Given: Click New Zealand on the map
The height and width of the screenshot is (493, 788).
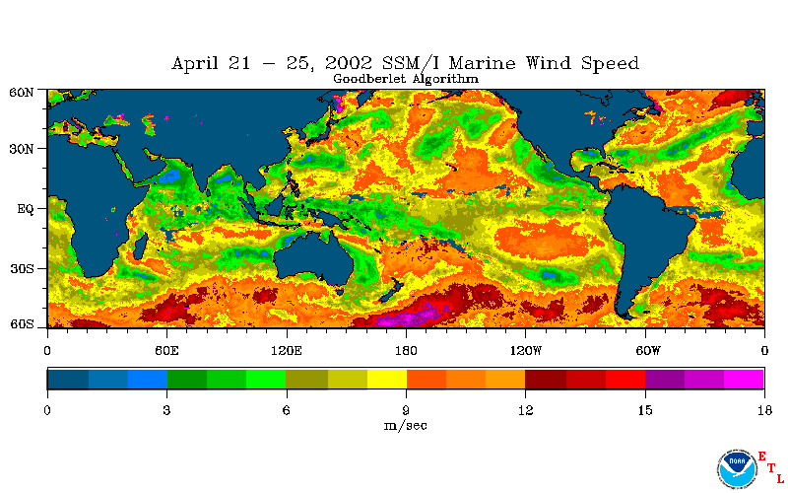Looking at the screenshot, I should point(389,293).
